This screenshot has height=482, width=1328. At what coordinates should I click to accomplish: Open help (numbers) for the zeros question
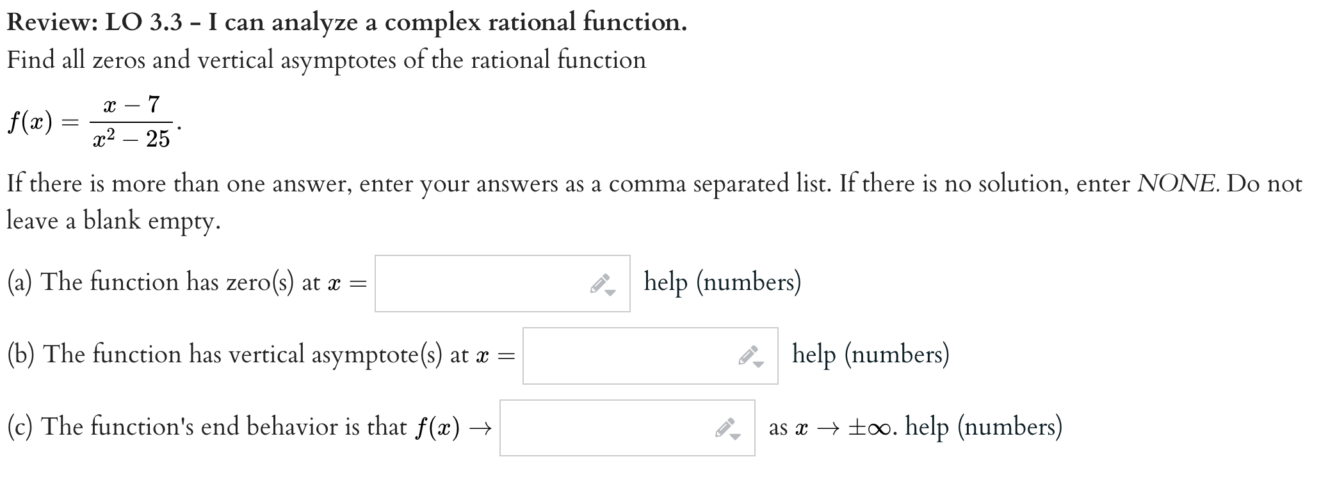pyautogui.click(x=722, y=282)
